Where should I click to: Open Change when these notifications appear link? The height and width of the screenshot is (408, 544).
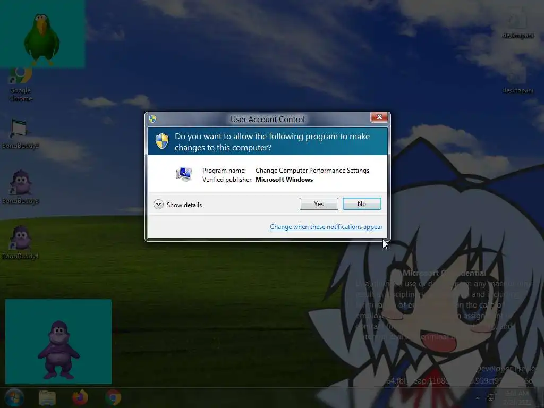click(x=326, y=226)
